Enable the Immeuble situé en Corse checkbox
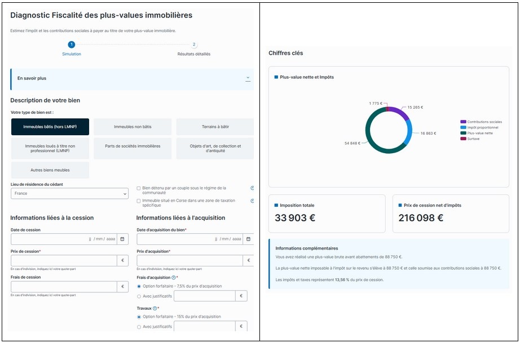520x343 pixels. 139,201
